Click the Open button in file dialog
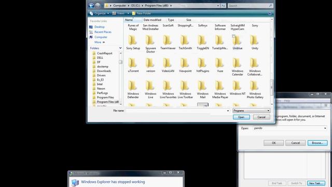 (x=241, y=117)
